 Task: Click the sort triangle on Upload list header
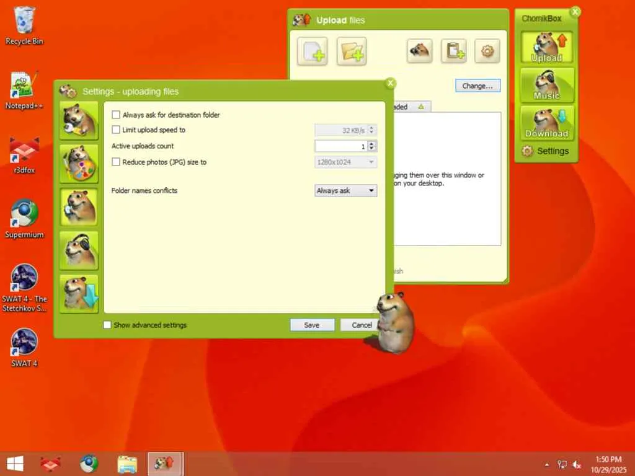pos(421,107)
